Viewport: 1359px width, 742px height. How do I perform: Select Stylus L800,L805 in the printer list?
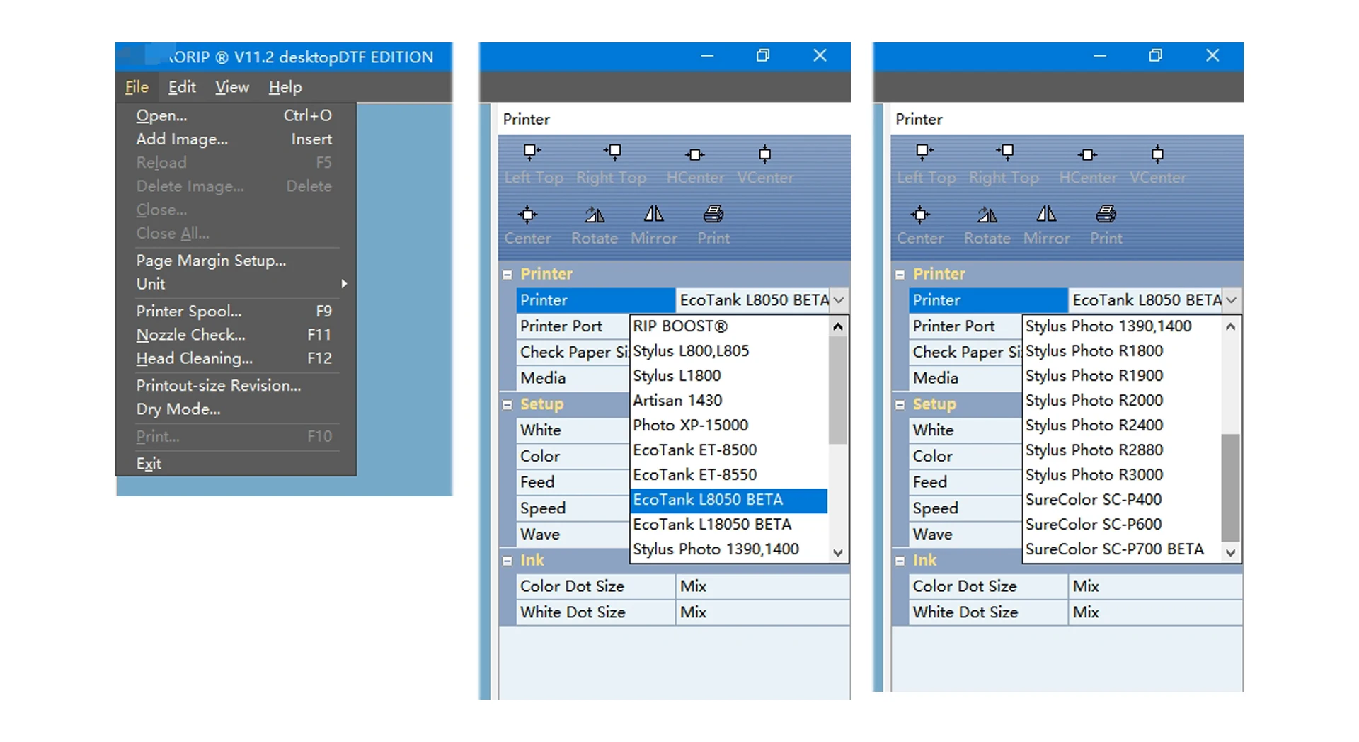pyautogui.click(x=729, y=351)
